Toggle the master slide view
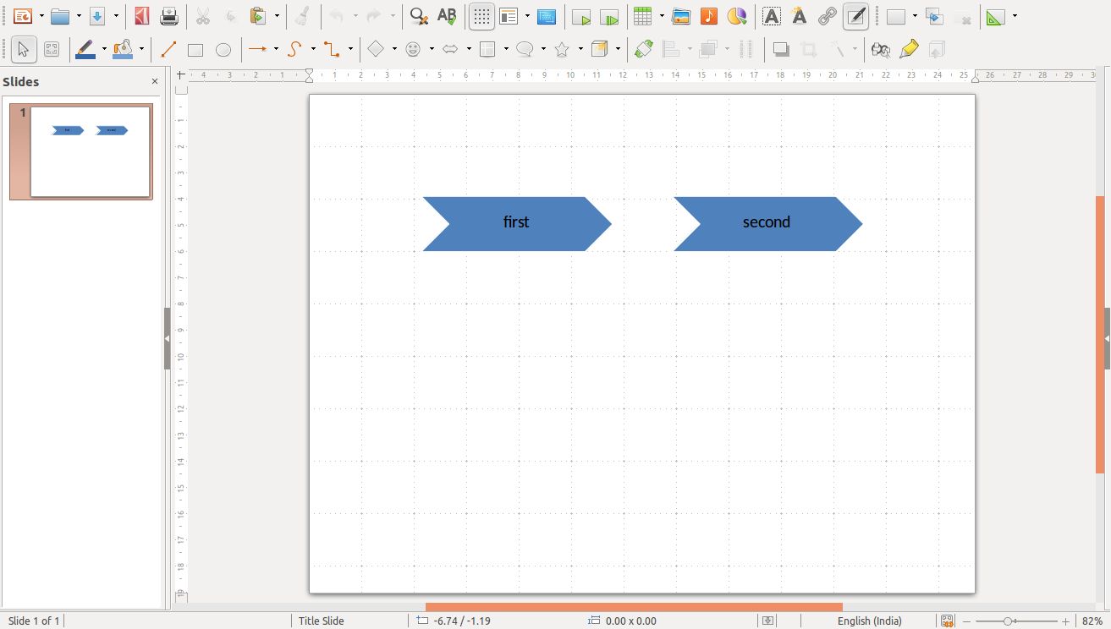 [x=547, y=16]
